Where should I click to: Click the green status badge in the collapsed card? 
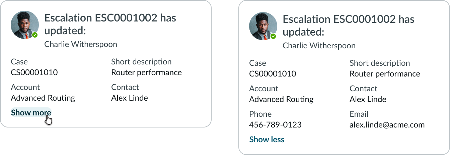click(35, 35)
